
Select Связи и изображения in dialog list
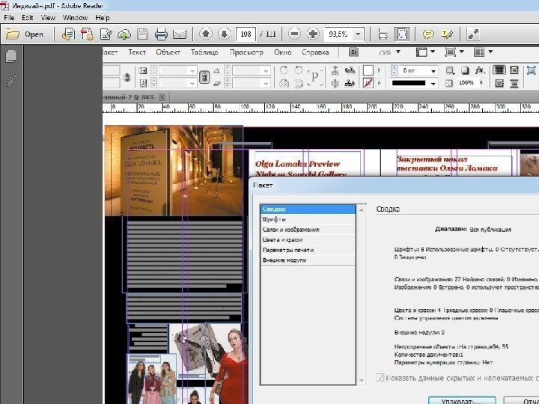tap(291, 230)
